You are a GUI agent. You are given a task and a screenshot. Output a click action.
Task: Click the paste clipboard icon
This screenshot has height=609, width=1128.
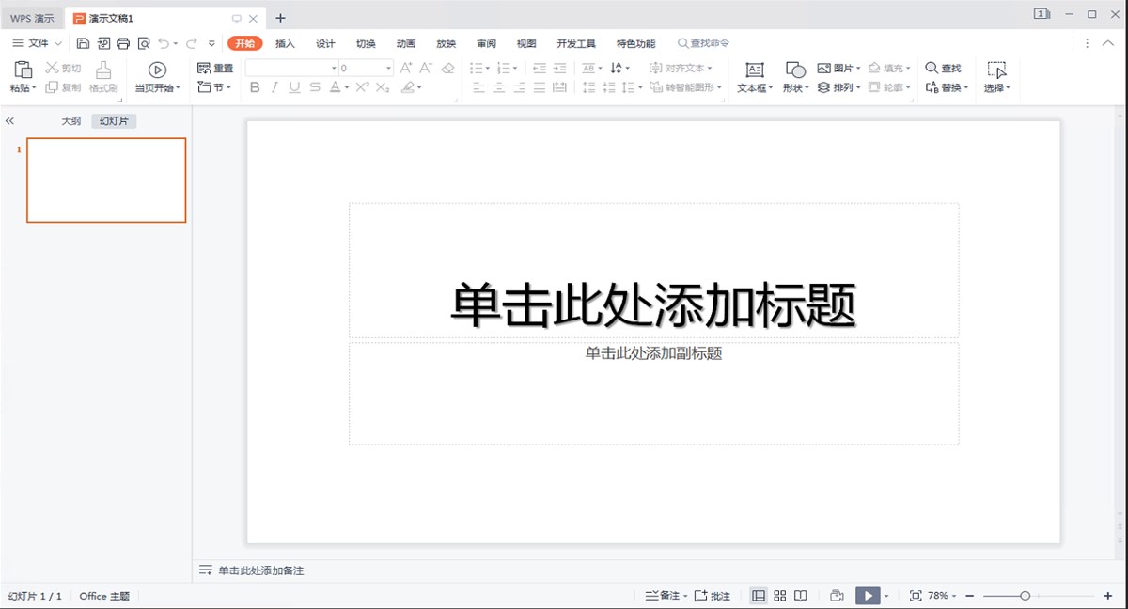[23, 69]
